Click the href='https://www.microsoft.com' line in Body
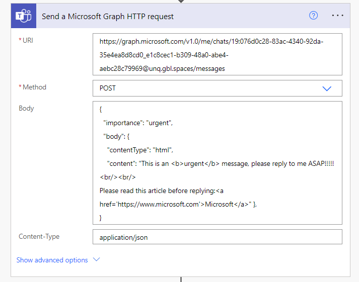Viewport: 359px width, 282px height. coord(178,204)
